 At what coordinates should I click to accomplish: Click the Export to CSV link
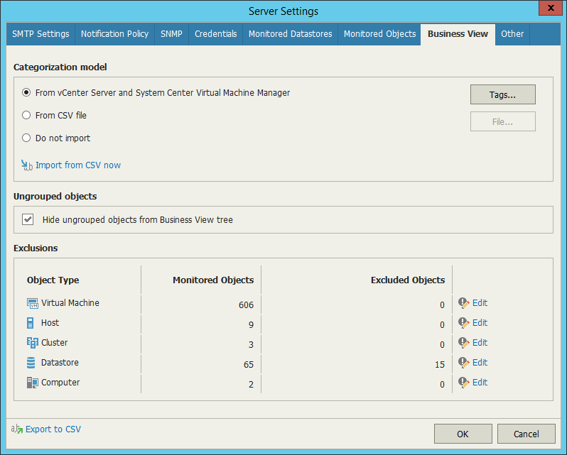(x=53, y=429)
